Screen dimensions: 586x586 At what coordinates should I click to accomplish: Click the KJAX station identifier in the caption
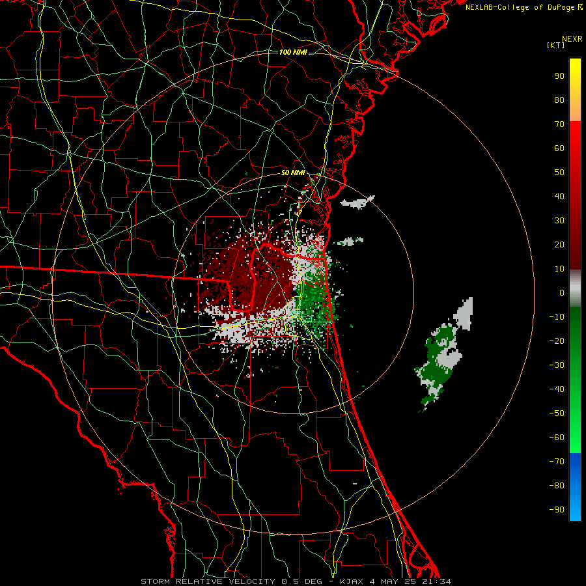pos(352,581)
